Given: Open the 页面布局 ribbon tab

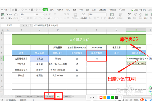Looking at the screenshot, I should coord(60,10).
